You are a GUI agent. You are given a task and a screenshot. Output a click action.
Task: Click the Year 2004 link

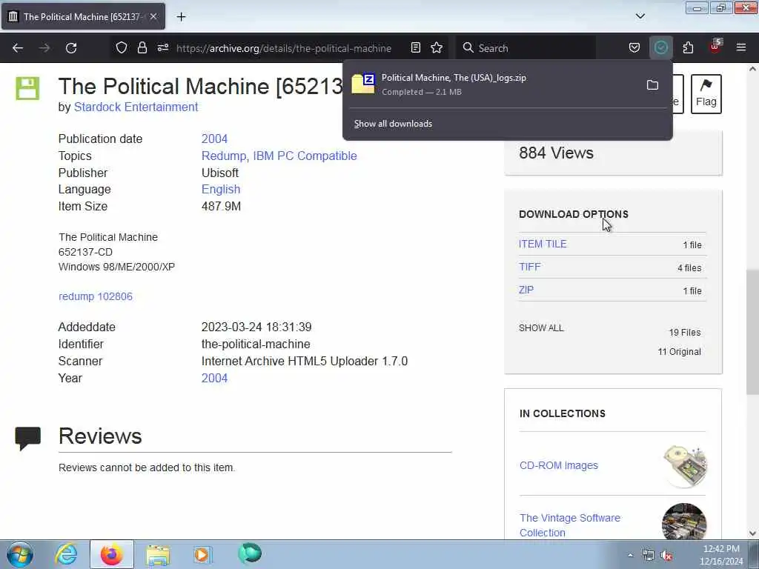click(214, 379)
